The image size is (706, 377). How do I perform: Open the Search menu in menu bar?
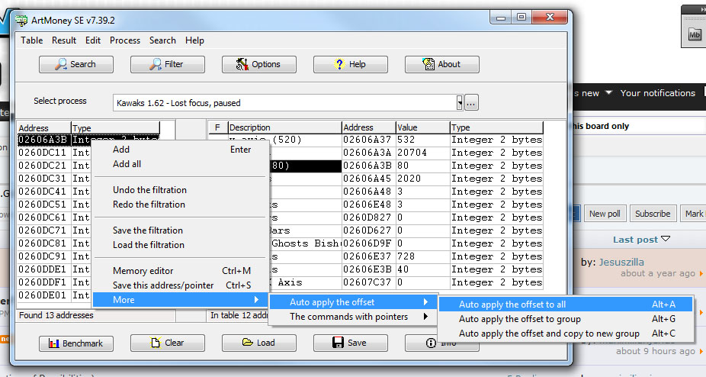(162, 40)
